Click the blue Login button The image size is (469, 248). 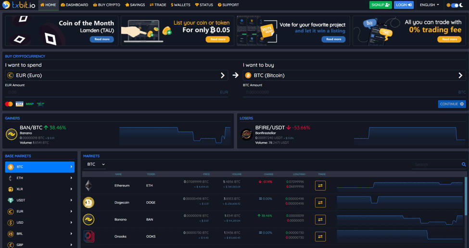click(404, 5)
